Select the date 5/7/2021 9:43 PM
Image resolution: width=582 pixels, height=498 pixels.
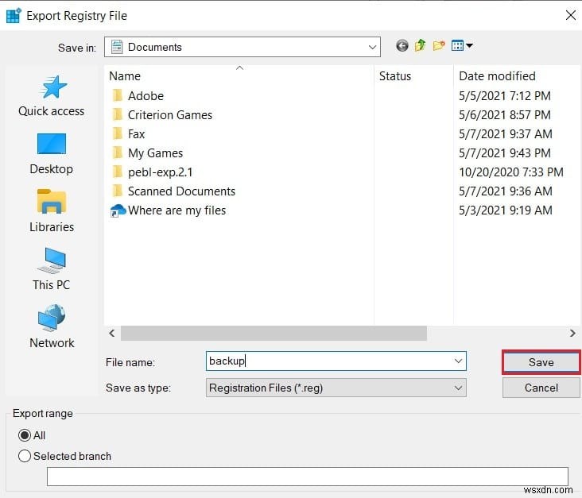click(505, 152)
